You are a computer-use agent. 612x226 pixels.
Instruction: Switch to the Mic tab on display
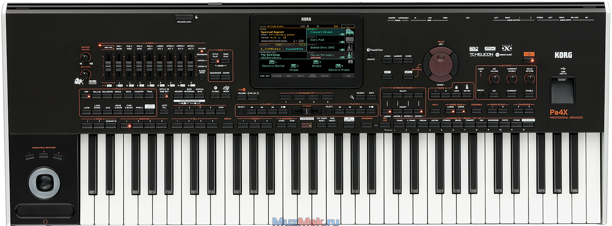pos(348,76)
